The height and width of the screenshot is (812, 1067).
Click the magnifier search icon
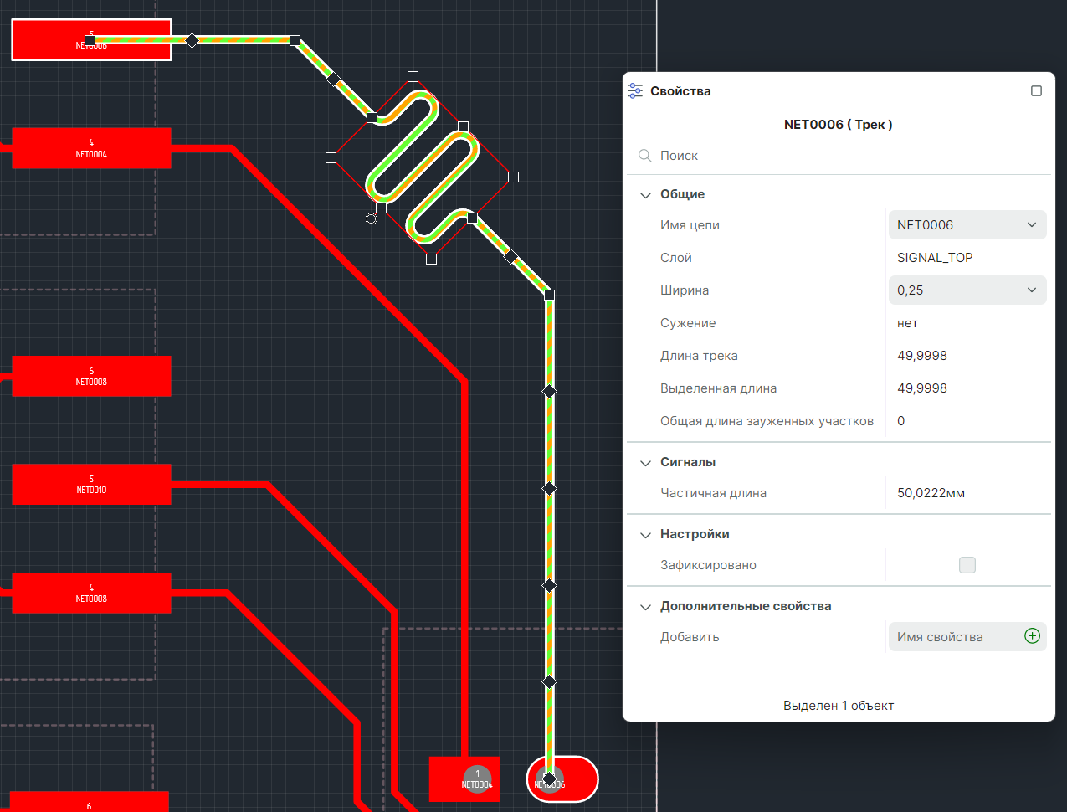coord(644,156)
